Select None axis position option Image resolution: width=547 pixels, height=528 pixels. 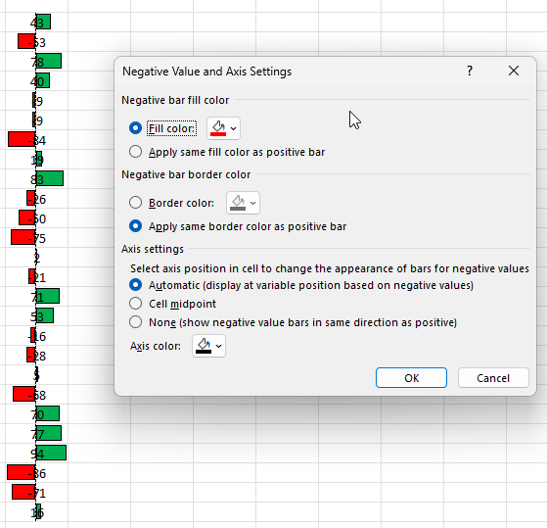(x=135, y=322)
